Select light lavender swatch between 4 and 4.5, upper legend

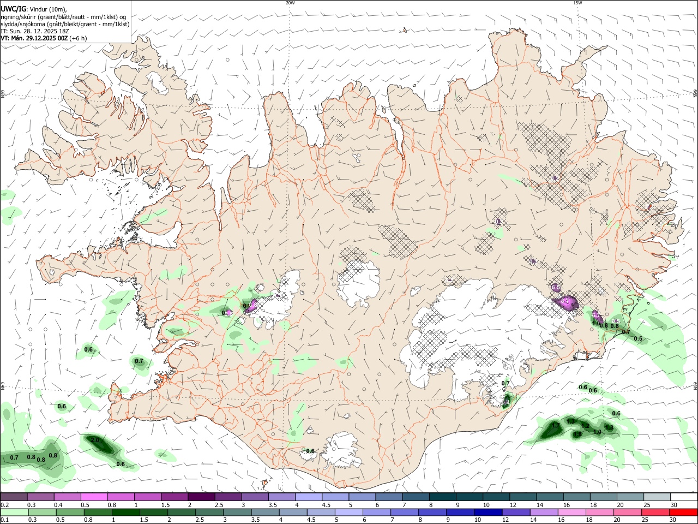point(308,497)
